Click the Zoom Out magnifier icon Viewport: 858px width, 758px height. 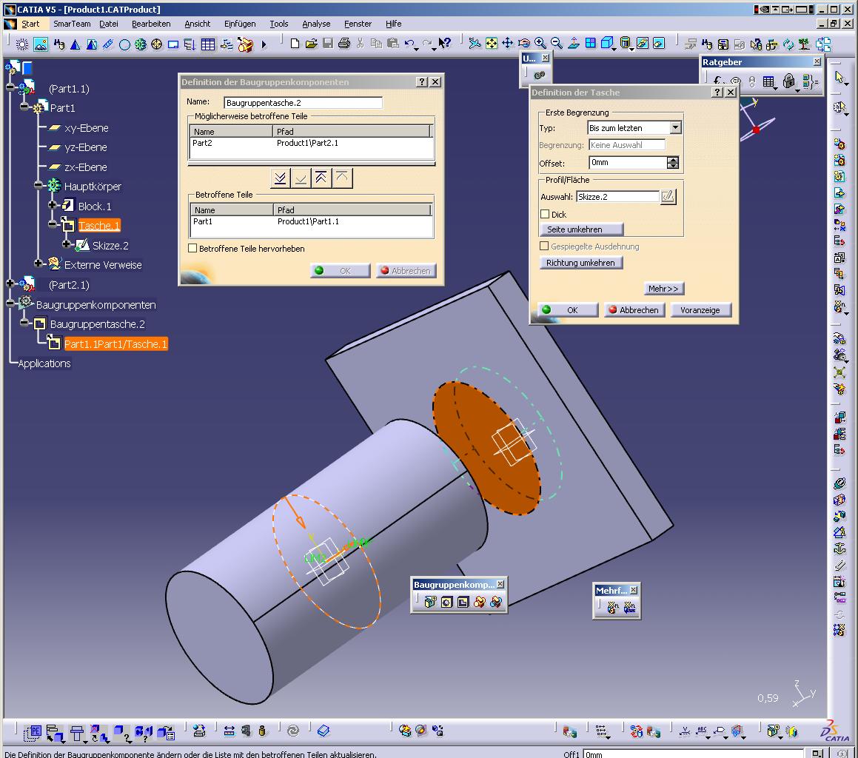click(x=557, y=44)
